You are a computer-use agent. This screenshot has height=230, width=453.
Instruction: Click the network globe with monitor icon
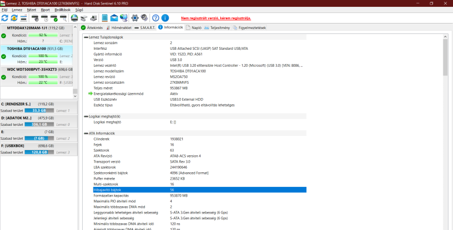123,18
